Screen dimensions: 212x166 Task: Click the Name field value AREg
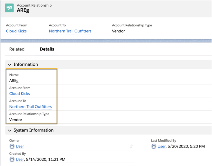click(14, 81)
